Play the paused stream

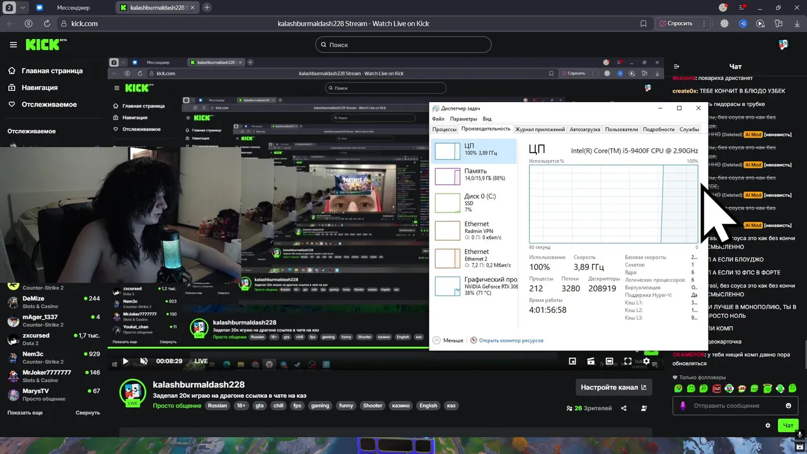125,361
